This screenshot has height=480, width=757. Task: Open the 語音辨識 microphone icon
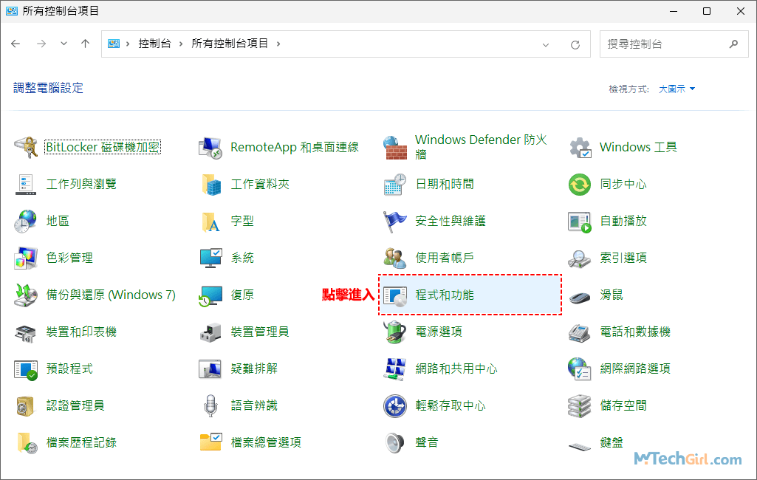coord(210,405)
